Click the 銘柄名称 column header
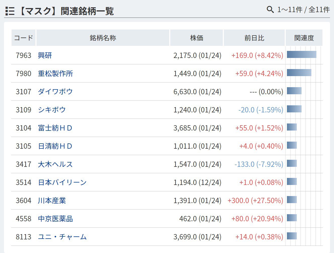The width and height of the screenshot is (334, 253). point(103,38)
